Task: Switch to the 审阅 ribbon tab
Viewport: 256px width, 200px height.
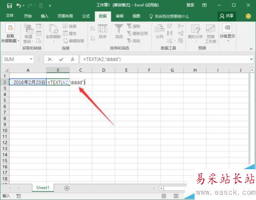Action: click(x=119, y=16)
